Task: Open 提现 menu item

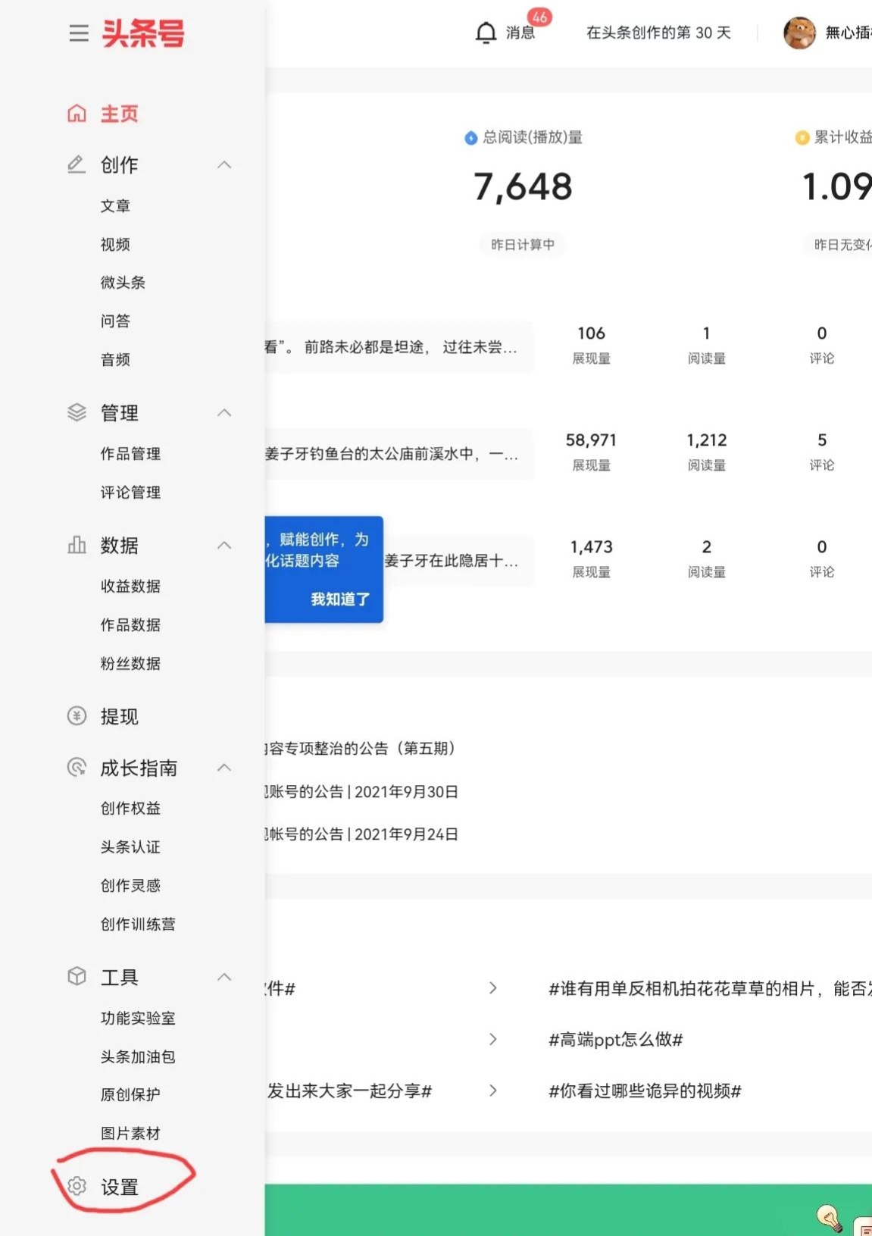Action: pyautogui.click(x=120, y=716)
